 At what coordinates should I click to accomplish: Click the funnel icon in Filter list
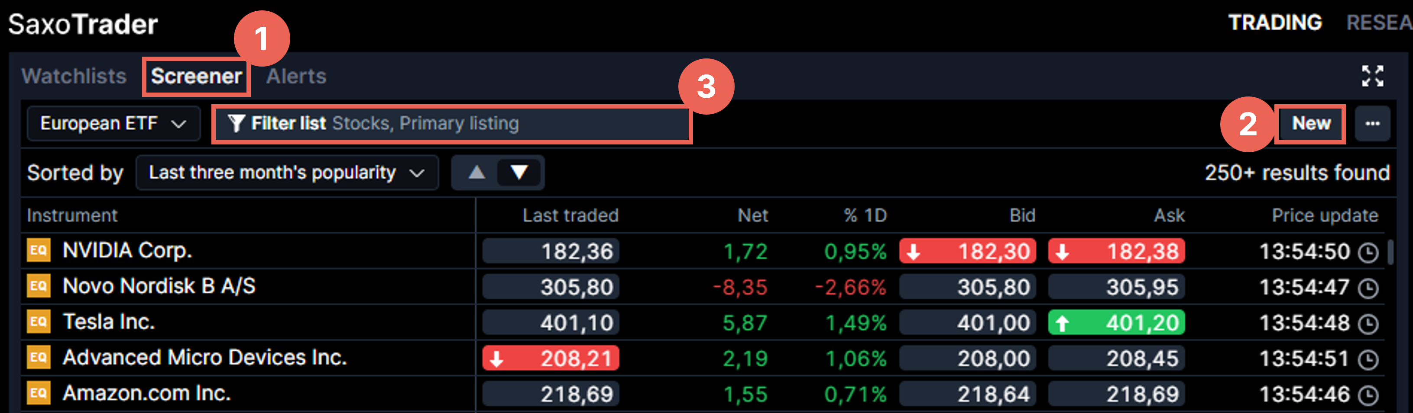click(236, 124)
